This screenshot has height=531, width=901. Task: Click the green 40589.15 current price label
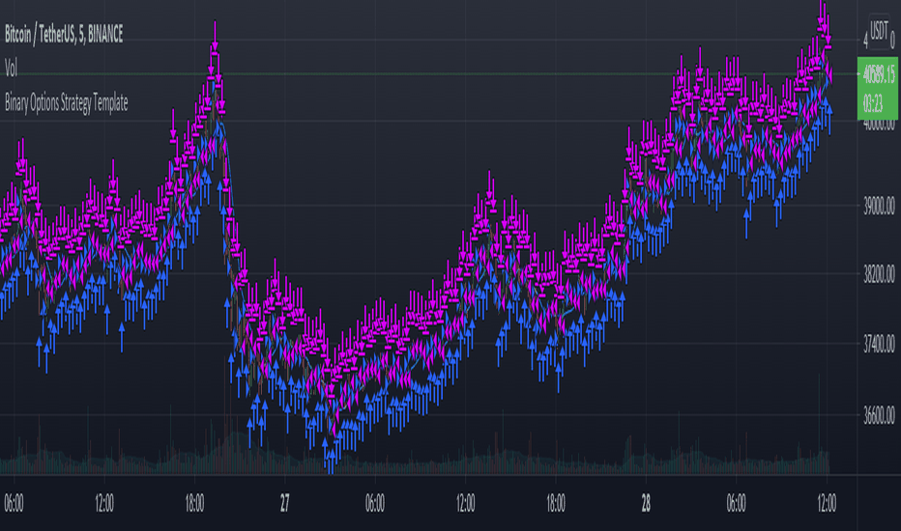coord(879,74)
